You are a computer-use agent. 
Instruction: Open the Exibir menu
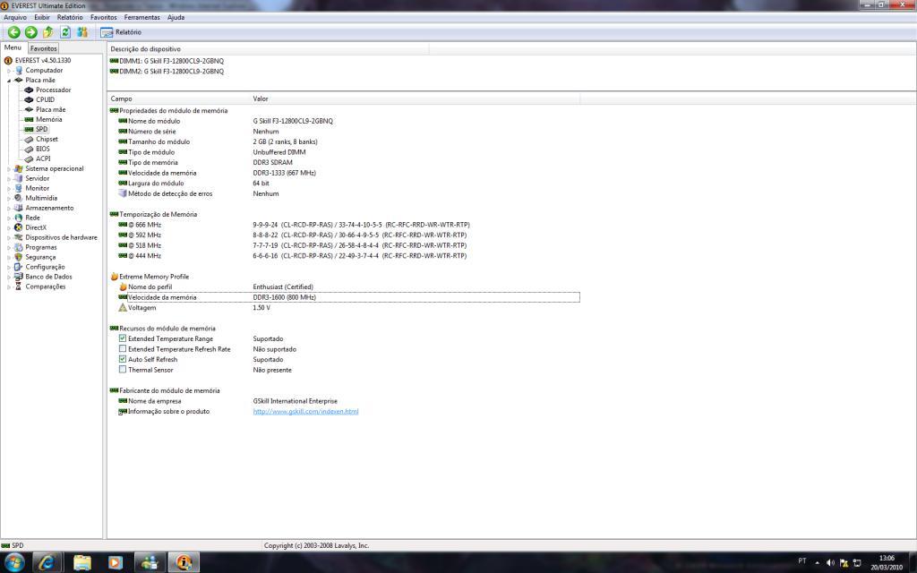point(42,18)
